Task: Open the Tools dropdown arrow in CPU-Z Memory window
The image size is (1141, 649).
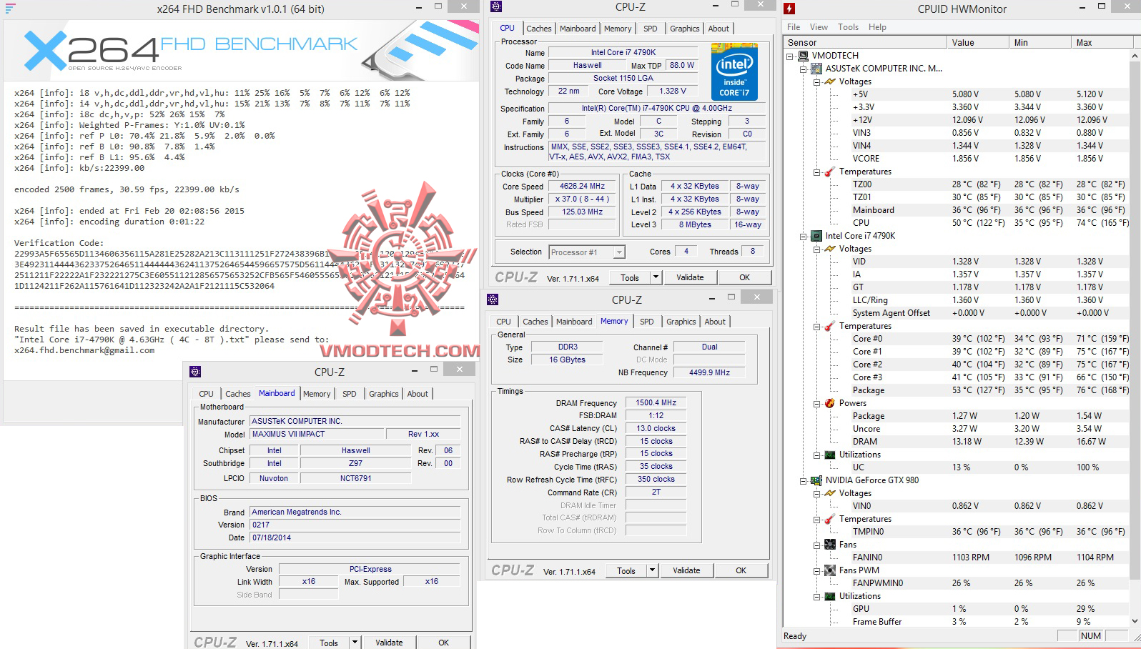Action: (x=652, y=570)
